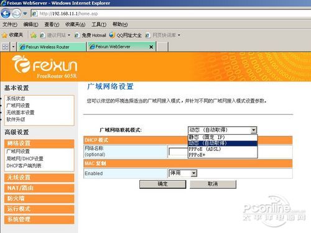Click the browser Forward arrow button

(x=16, y=14)
